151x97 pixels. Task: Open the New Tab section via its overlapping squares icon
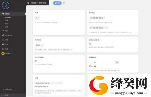[x=3, y=35]
